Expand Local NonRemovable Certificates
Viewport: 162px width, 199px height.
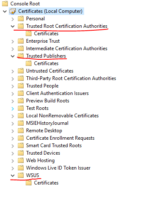[13, 116]
